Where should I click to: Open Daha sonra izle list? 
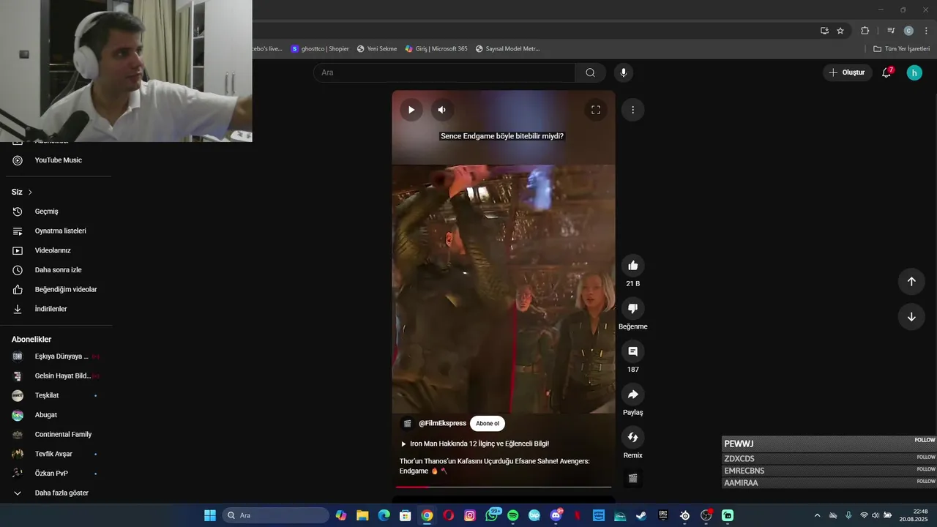(x=59, y=270)
